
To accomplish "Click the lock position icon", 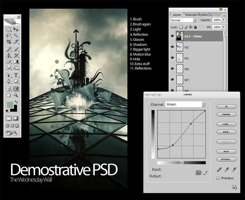I will coord(190,27).
